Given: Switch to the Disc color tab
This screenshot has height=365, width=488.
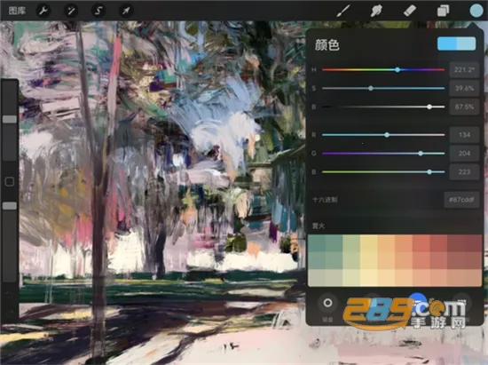Looking at the screenshot, I should (x=327, y=303).
